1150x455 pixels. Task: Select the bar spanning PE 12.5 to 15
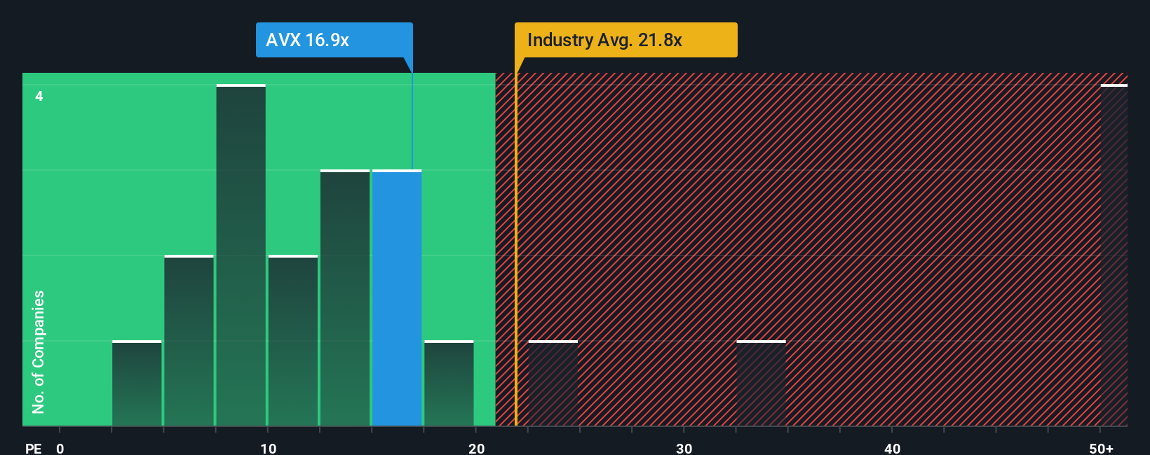click(345, 297)
